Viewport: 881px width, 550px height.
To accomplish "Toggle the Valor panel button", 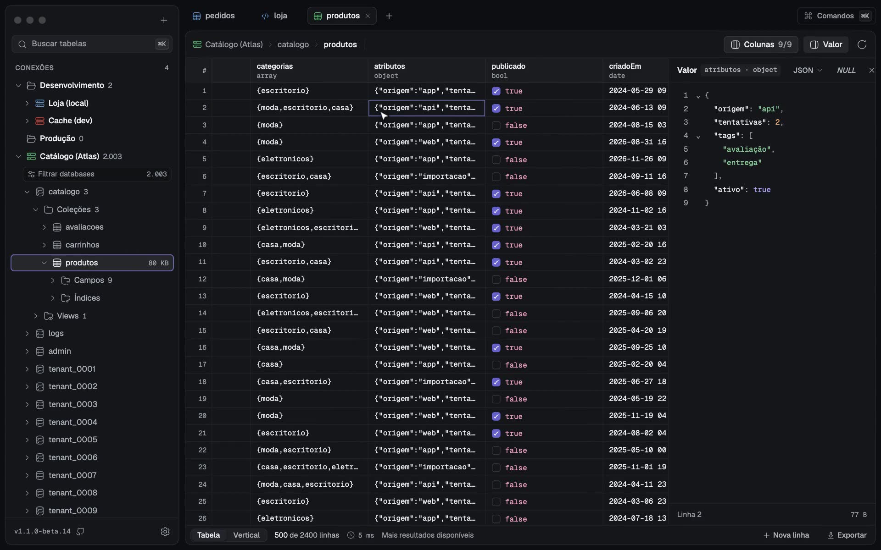I will (826, 44).
